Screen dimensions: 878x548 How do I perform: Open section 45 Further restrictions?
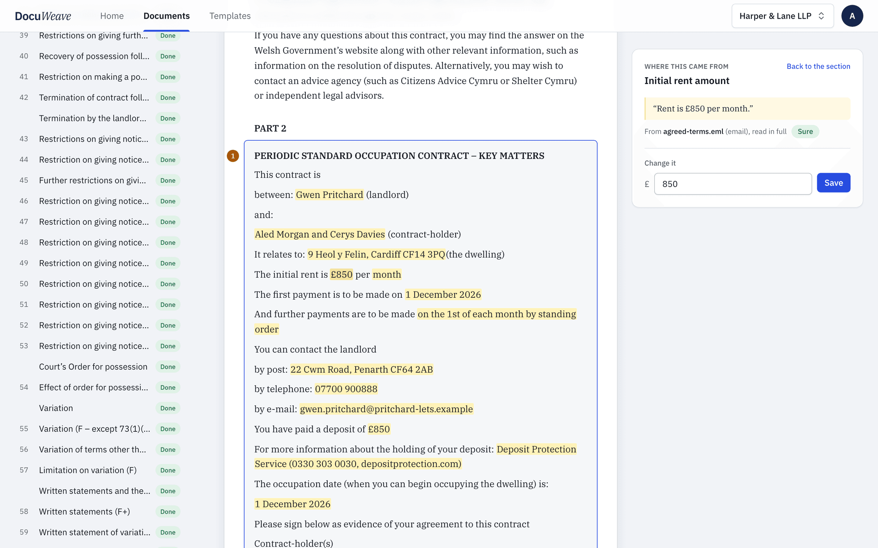(x=100, y=180)
